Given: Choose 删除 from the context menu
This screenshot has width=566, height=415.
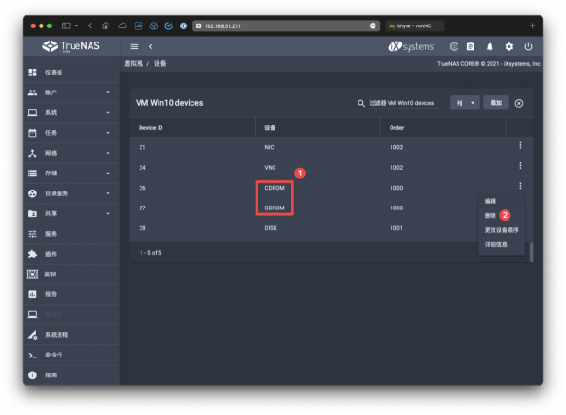Looking at the screenshot, I should pyautogui.click(x=502, y=215).
